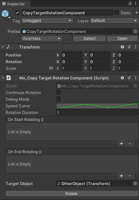The width and height of the screenshot is (139, 200).
Task: Click the GameObject cube icon
Action: pyautogui.click(x=5, y=14)
